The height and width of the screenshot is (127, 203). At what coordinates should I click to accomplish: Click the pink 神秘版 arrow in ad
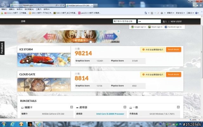49,37
